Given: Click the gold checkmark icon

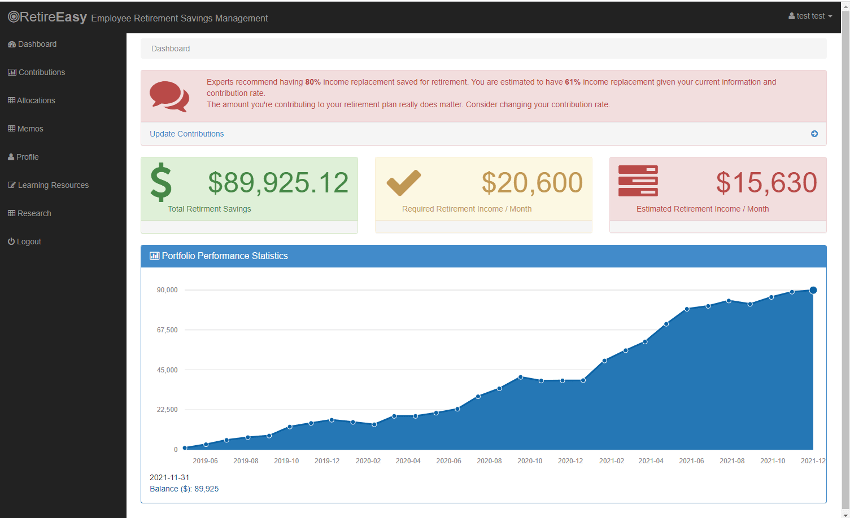Looking at the screenshot, I should (403, 183).
